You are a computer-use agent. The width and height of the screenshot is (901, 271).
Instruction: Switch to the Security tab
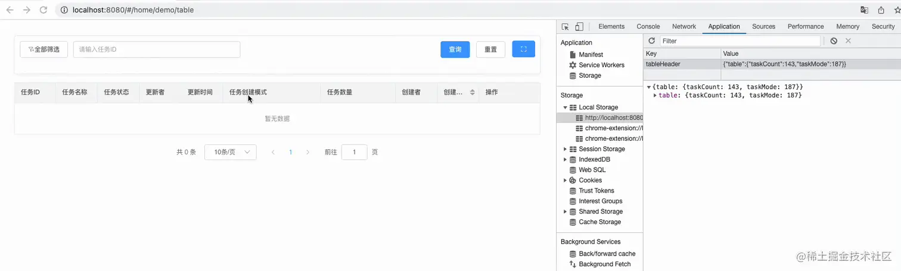coord(883,27)
